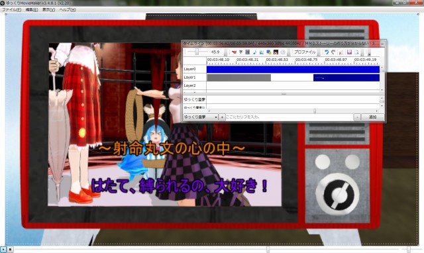This screenshot has width=424, height=253.
Task: Click the 追加 button
Action: [x=372, y=117]
